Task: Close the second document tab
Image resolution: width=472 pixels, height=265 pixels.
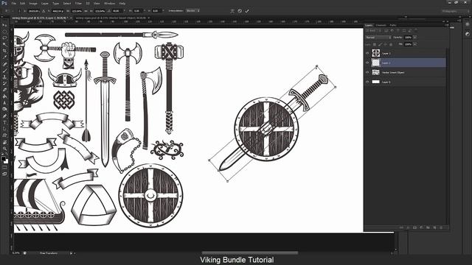Action: pos(149,18)
